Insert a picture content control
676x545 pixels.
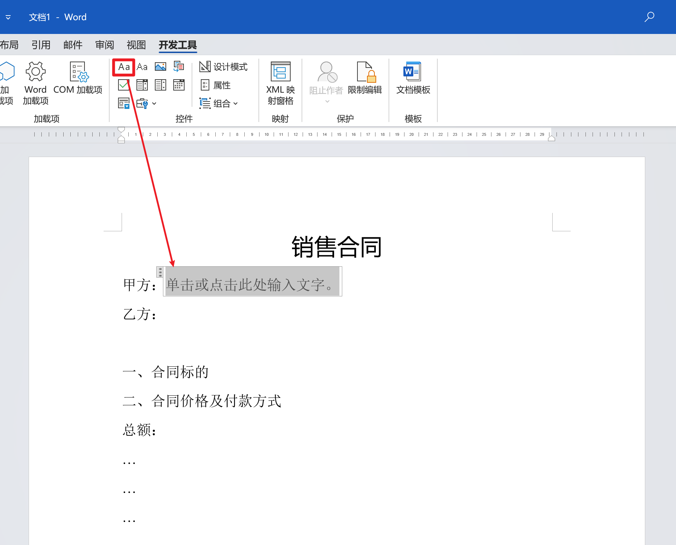click(161, 67)
